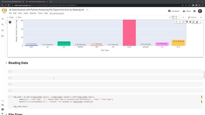Click the excel bar in chart
This screenshot has height=115, width=205.
point(129,33)
